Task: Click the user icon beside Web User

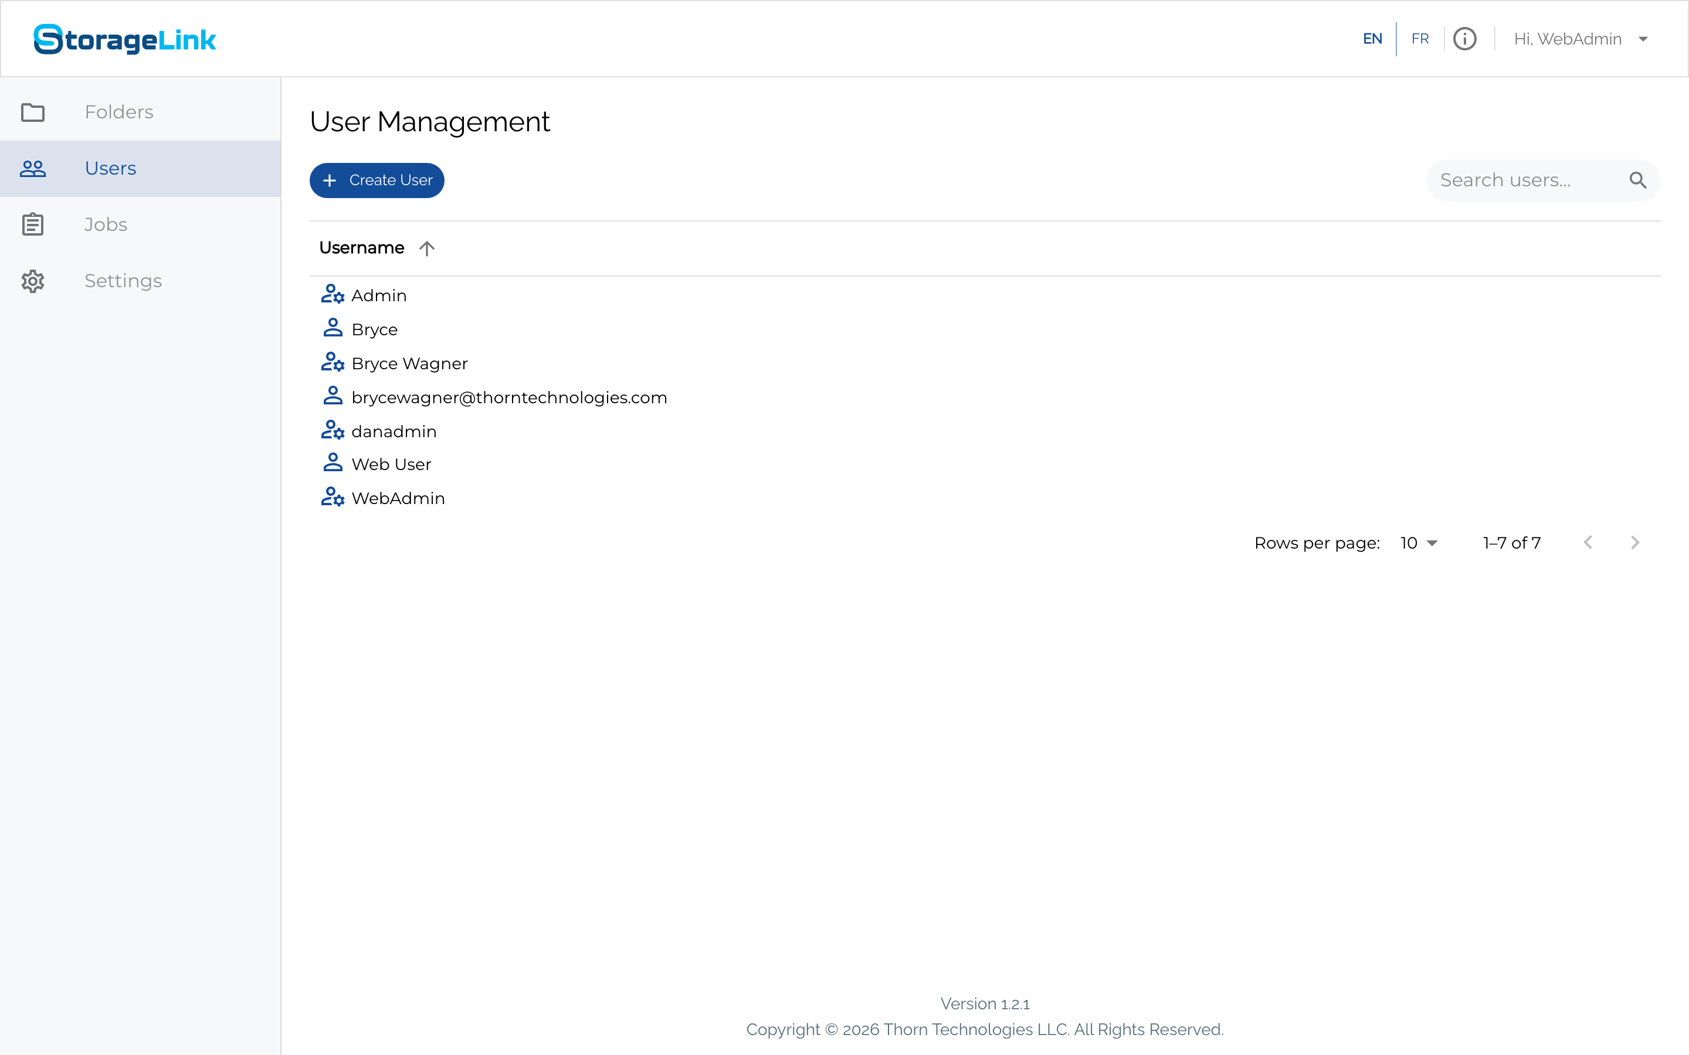Action: coord(333,462)
